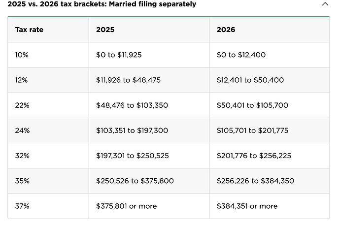This screenshot has width=340, height=226.
Task: Click the 24% tax rate cell
Action: pos(23,130)
